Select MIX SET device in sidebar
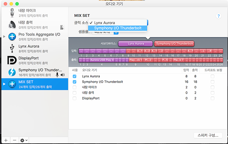The width and height of the screenshot is (228, 144). (x=35, y=84)
